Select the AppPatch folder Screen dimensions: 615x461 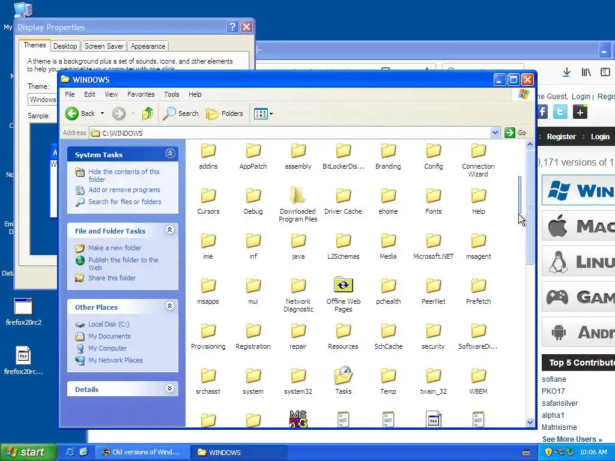click(x=253, y=157)
